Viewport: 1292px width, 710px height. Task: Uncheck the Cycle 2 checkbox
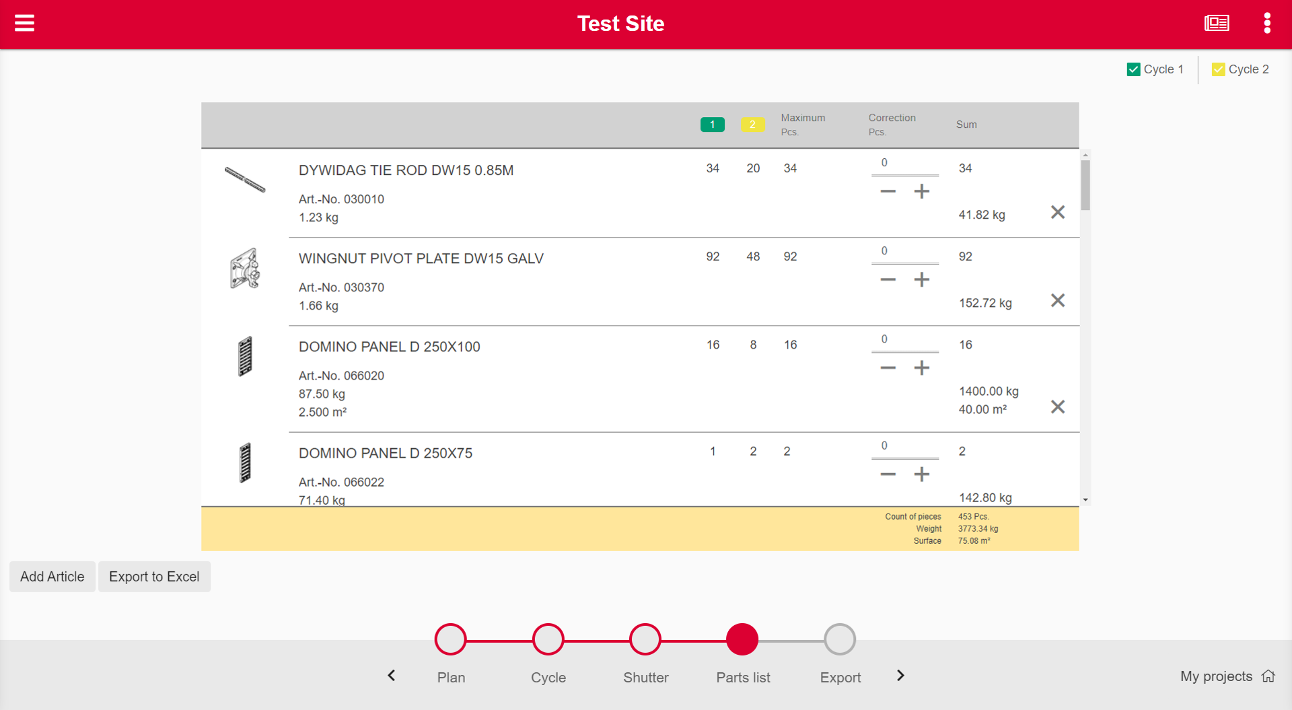1218,69
